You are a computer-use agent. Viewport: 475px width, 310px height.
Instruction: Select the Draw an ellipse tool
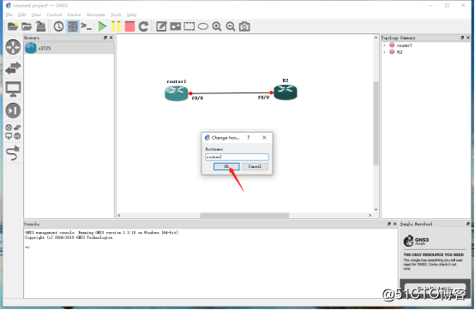click(x=203, y=27)
